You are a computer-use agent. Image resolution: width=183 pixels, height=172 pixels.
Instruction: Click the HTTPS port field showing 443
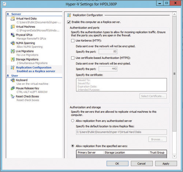(108, 69)
